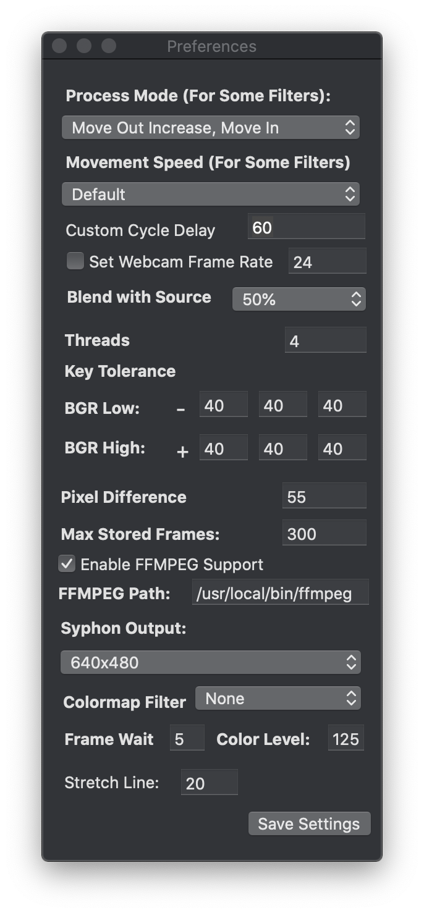Click the last BGR High value field
Viewport: 424px width, 913px height.
[342, 448]
